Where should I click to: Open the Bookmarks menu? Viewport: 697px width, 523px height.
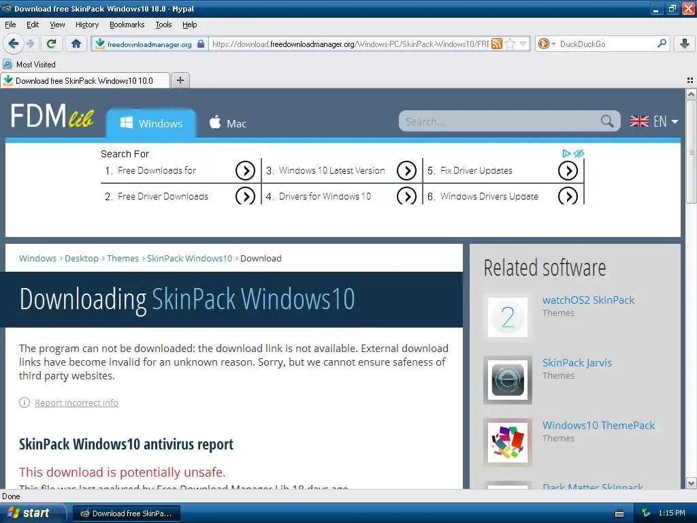tap(127, 25)
